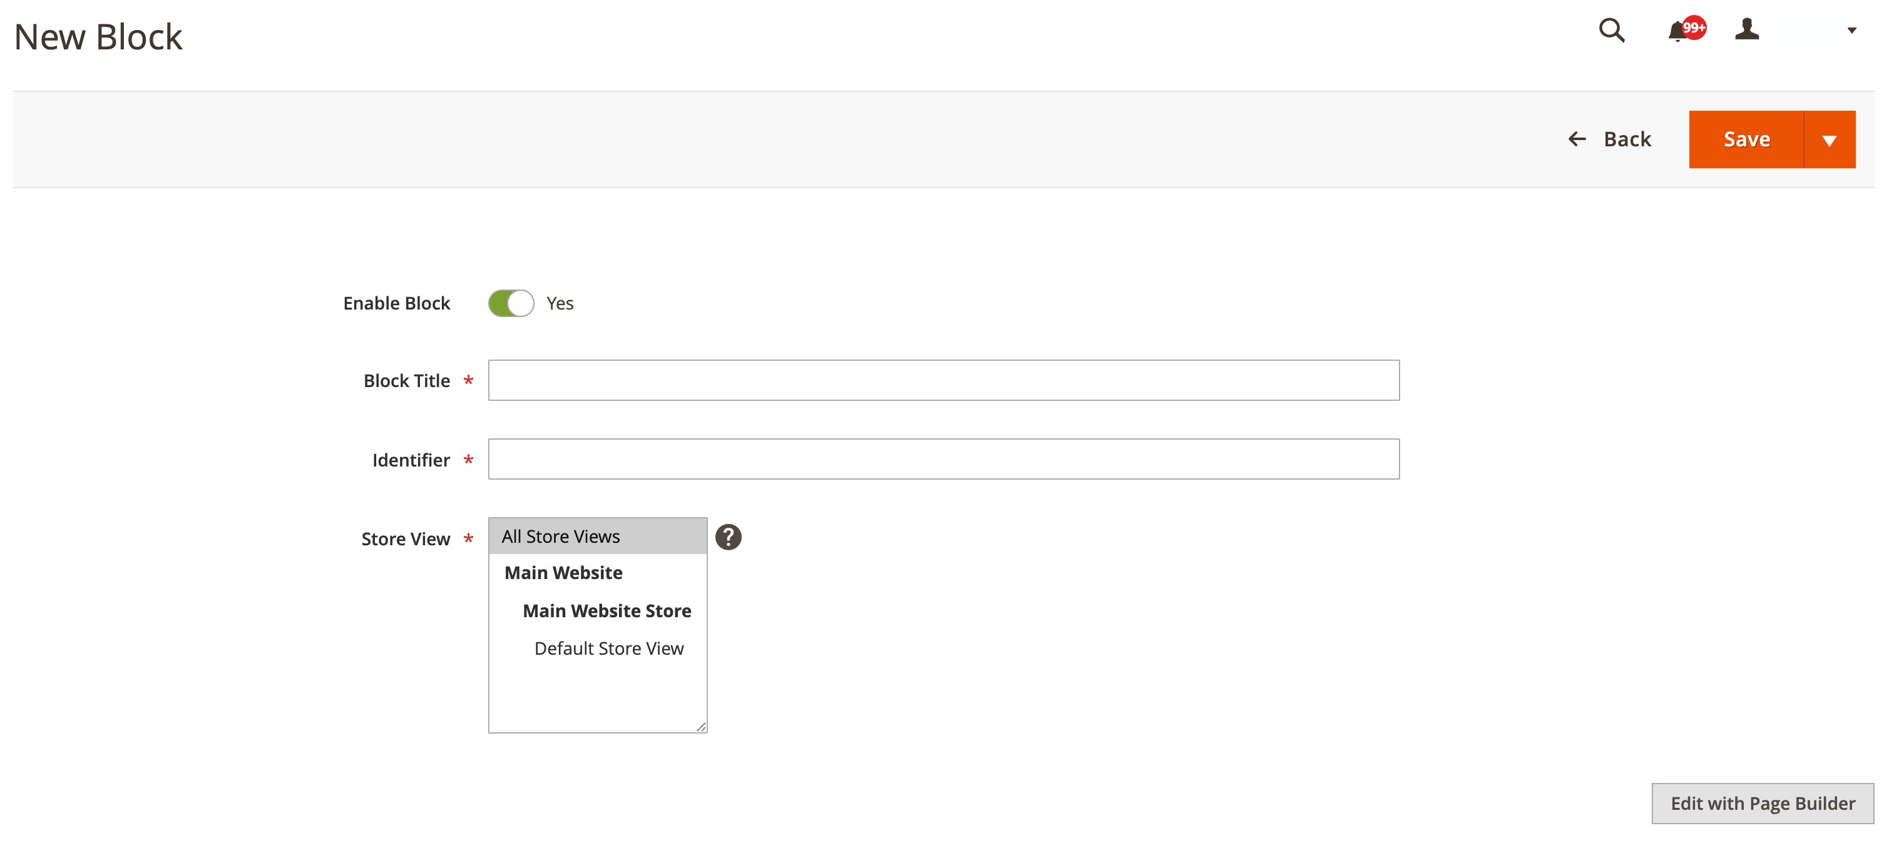Image resolution: width=1904 pixels, height=868 pixels.
Task: Select Main Website in store list
Action: 563,572
